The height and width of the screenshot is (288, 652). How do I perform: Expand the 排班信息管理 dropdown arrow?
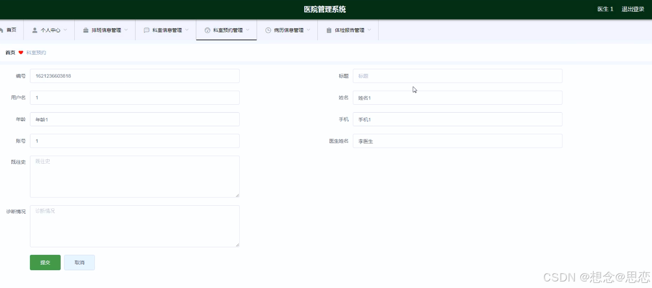pyautogui.click(x=126, y=30)
